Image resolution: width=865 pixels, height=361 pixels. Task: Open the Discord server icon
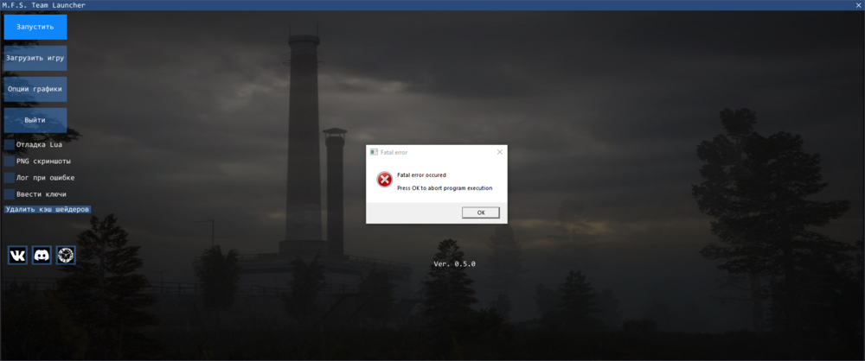tap(42, 255)
